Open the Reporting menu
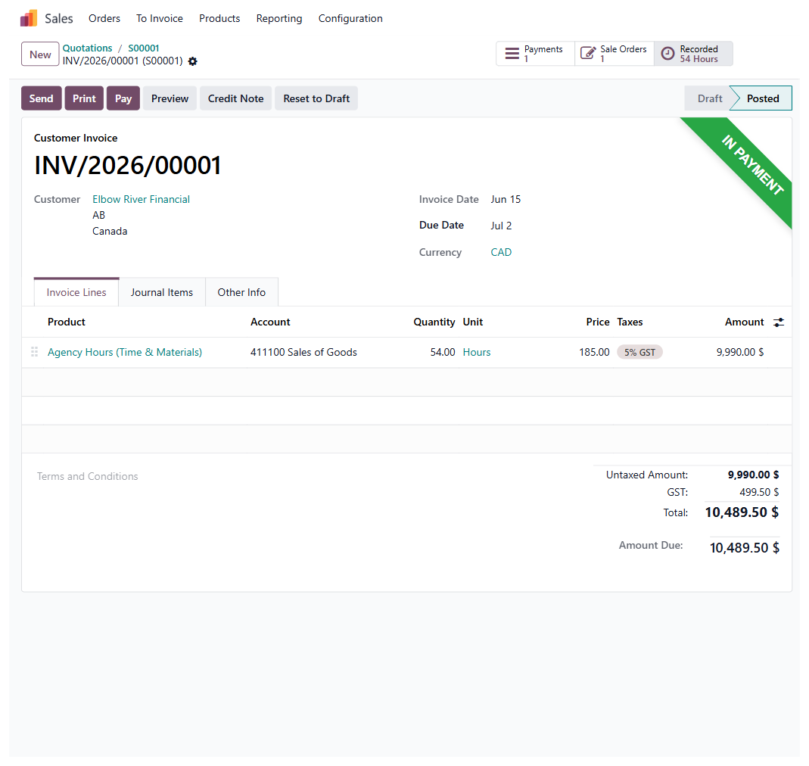809x766 pixels. point(279,19)
